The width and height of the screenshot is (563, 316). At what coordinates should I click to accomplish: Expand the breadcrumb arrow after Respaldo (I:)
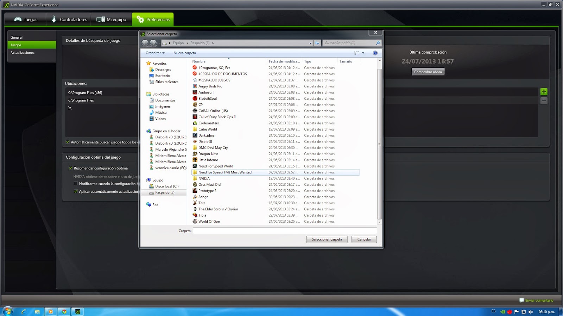(213, 43)
